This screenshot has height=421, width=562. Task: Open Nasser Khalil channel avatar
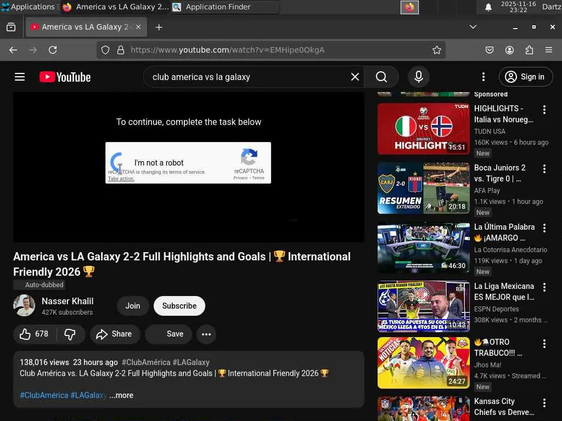pos(24,305)
